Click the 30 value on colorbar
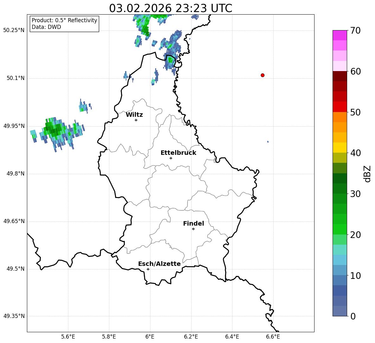 pyautogui.click(x=355, y=194)
